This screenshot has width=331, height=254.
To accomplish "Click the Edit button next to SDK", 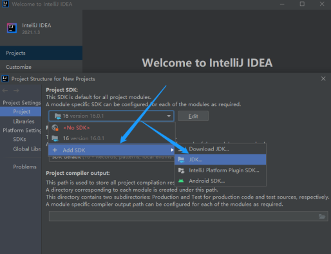I will [193, 116].
